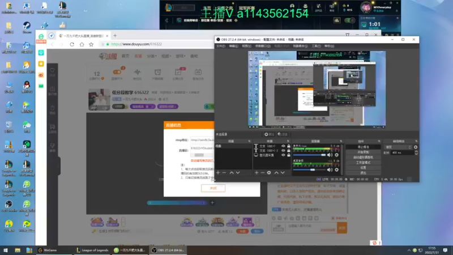Add a new scene with the plus icon
This screenshot has height=255, width=453.
pos(218,173)
